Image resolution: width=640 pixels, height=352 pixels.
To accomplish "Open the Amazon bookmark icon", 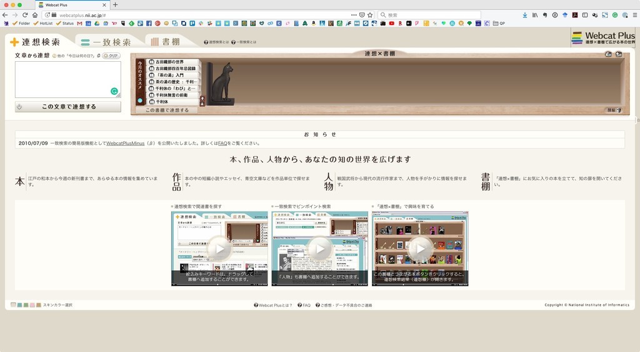I will click(314, 23).
